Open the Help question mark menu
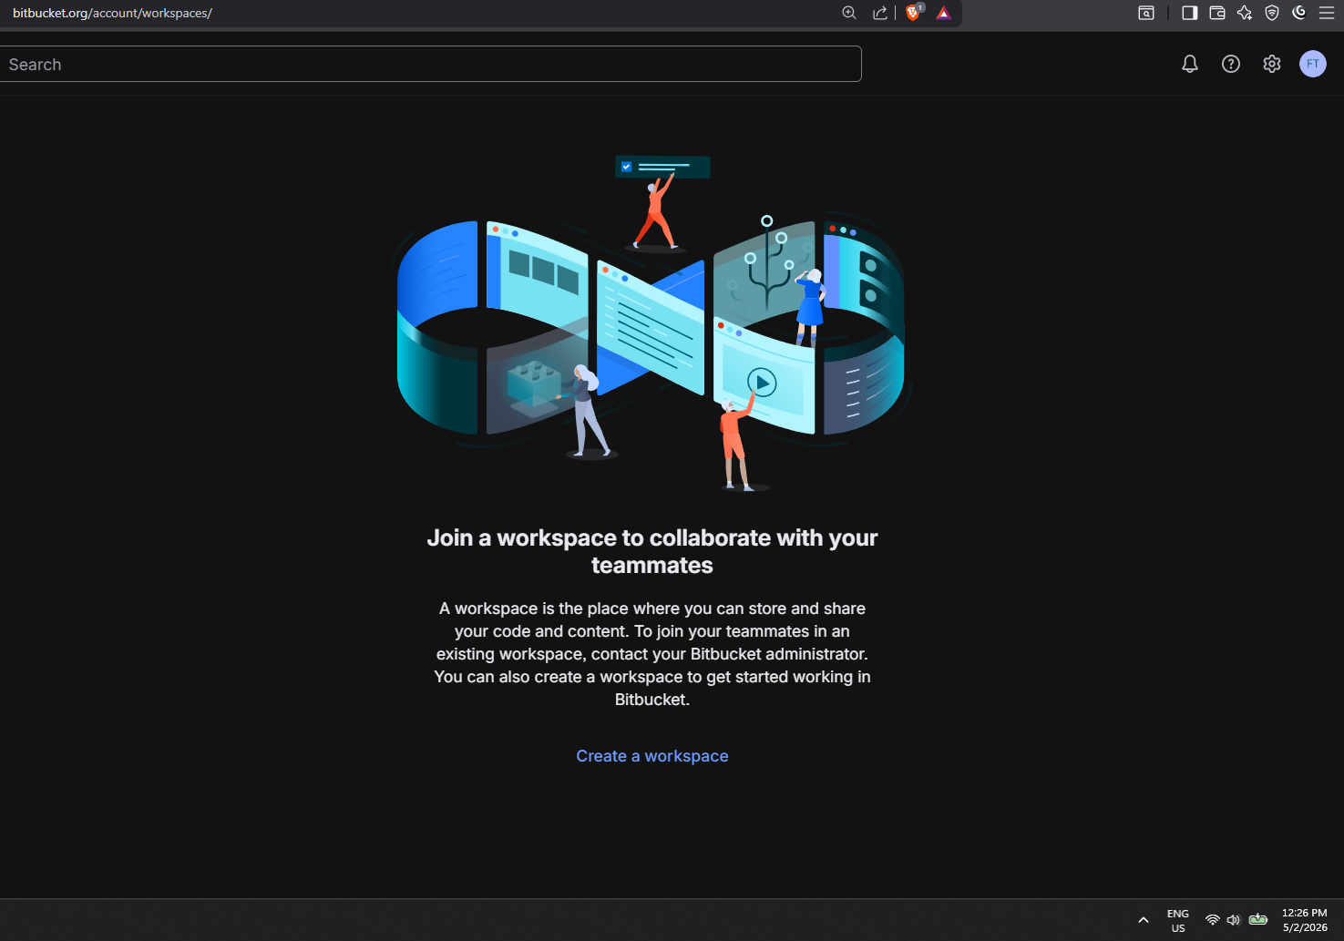 (x=1231, y=64)
